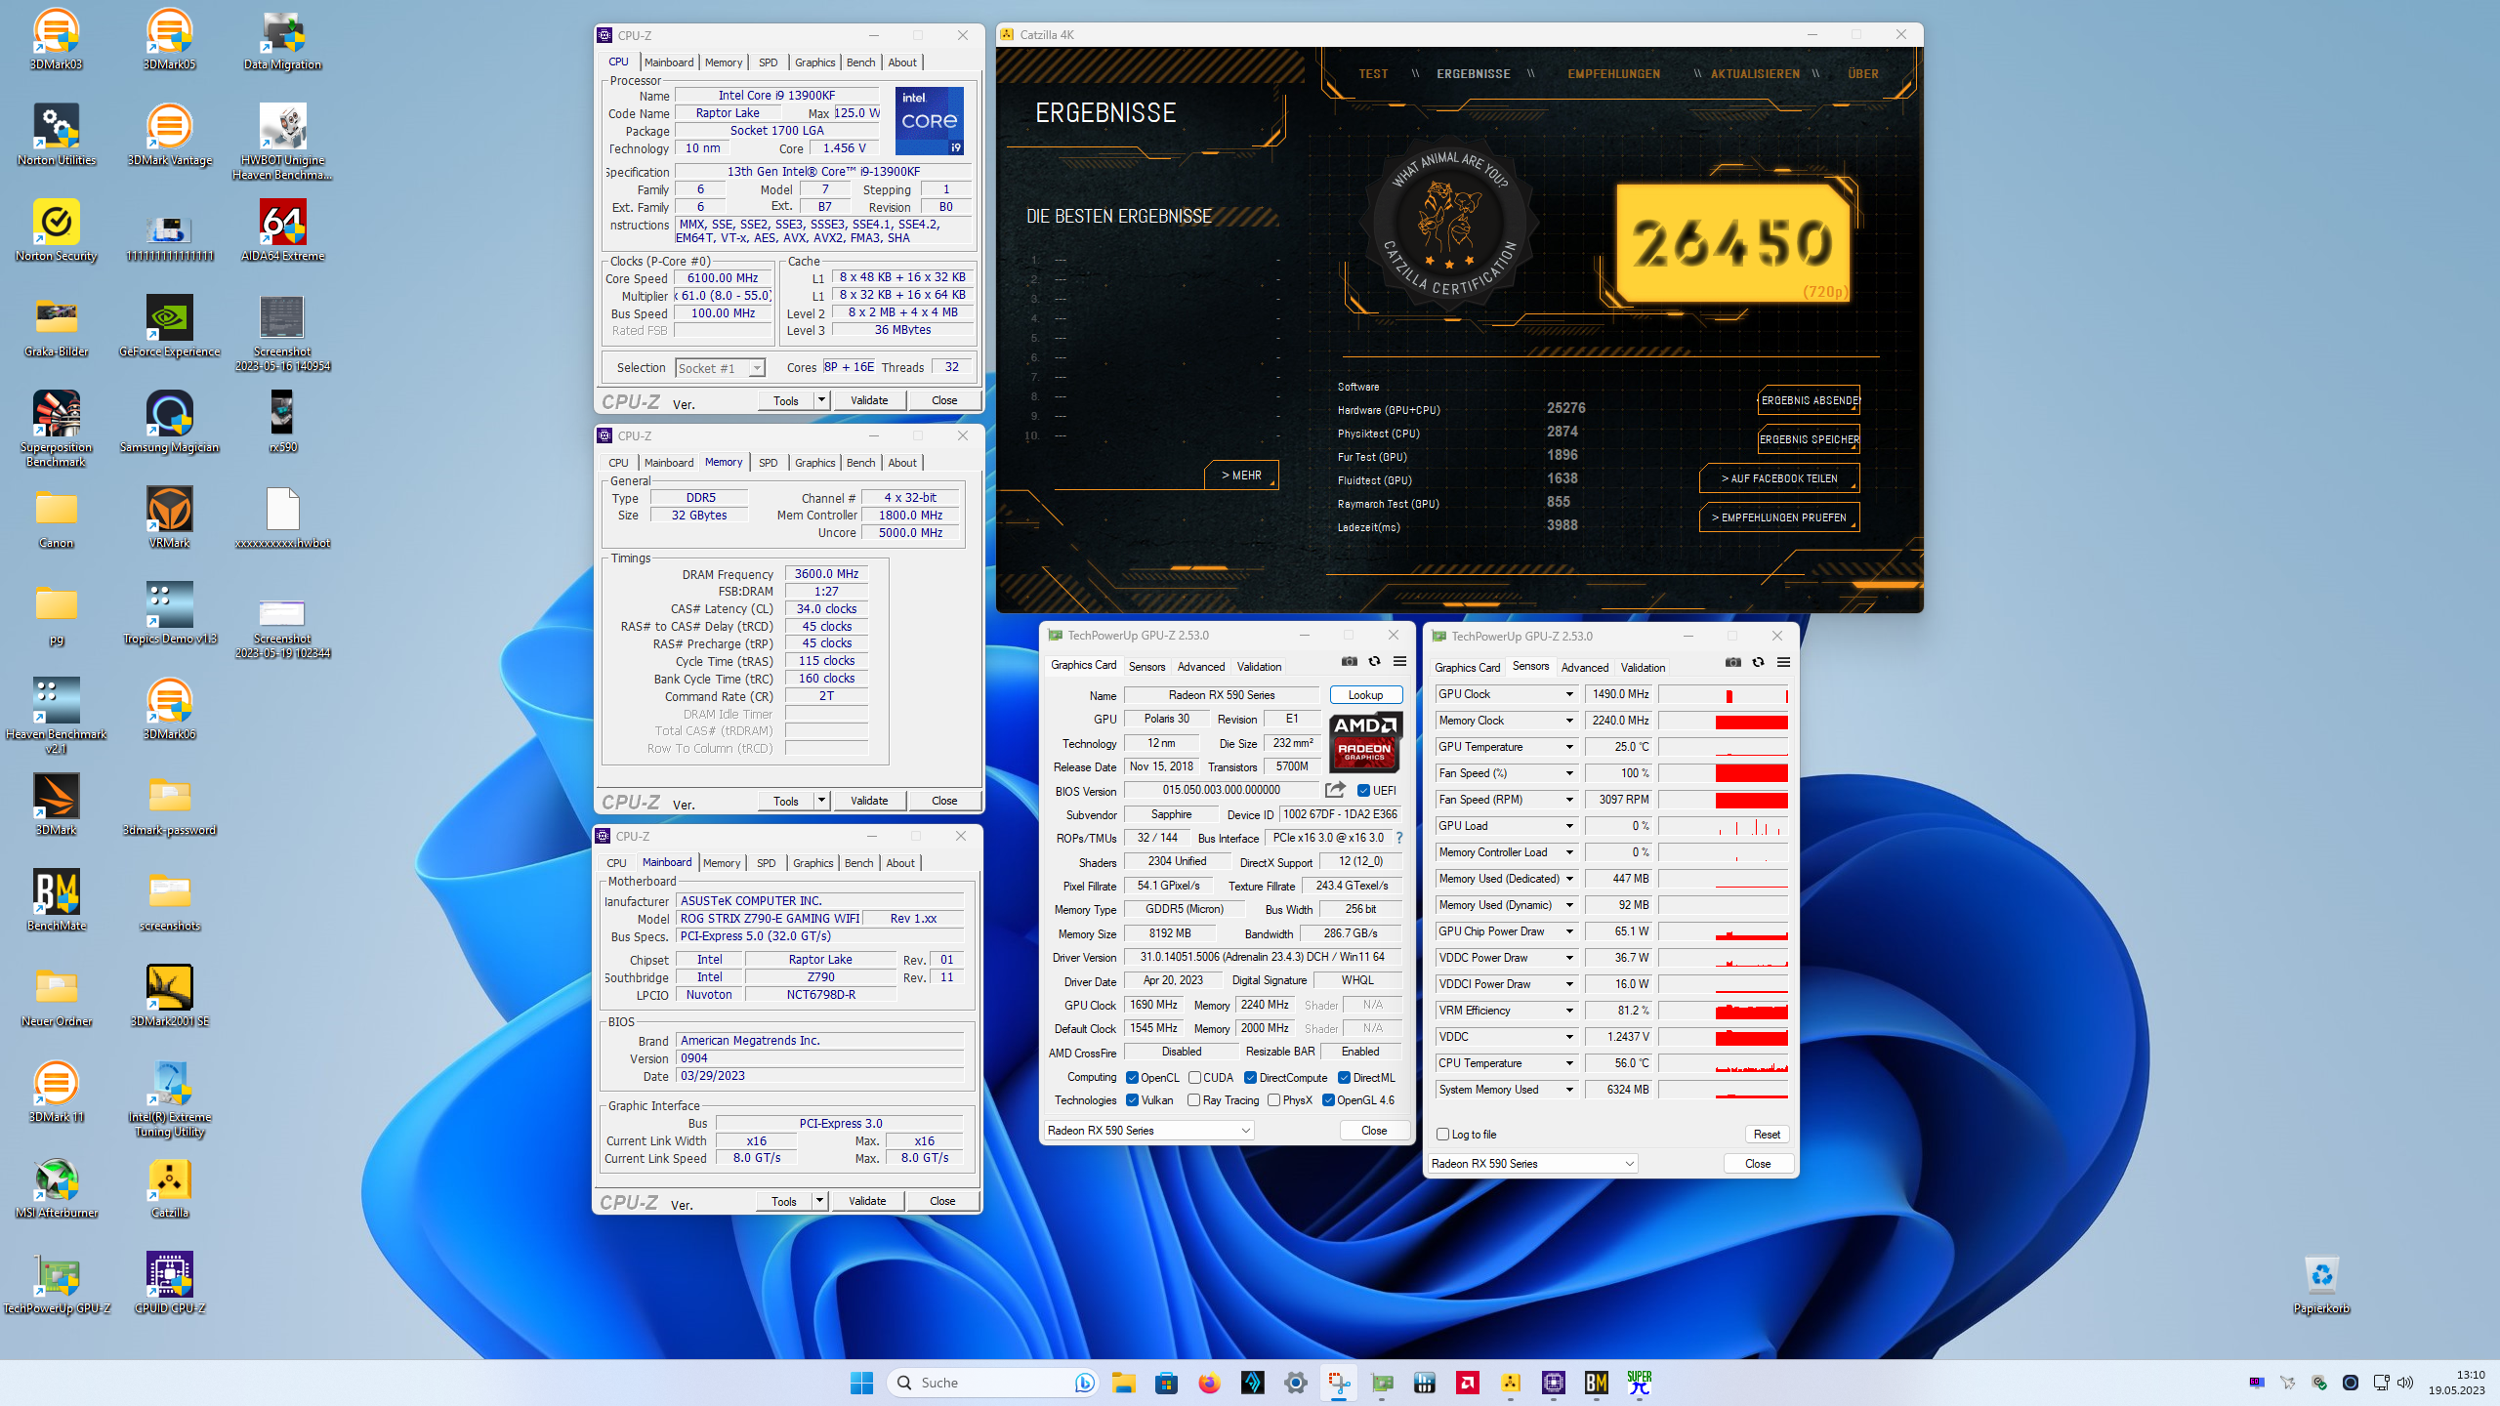Click the Reset button in GPU-Z Sensors
The width and height of the screenshot is (2500, 1406).
pyautogui.click(x=1767, y=1135)
